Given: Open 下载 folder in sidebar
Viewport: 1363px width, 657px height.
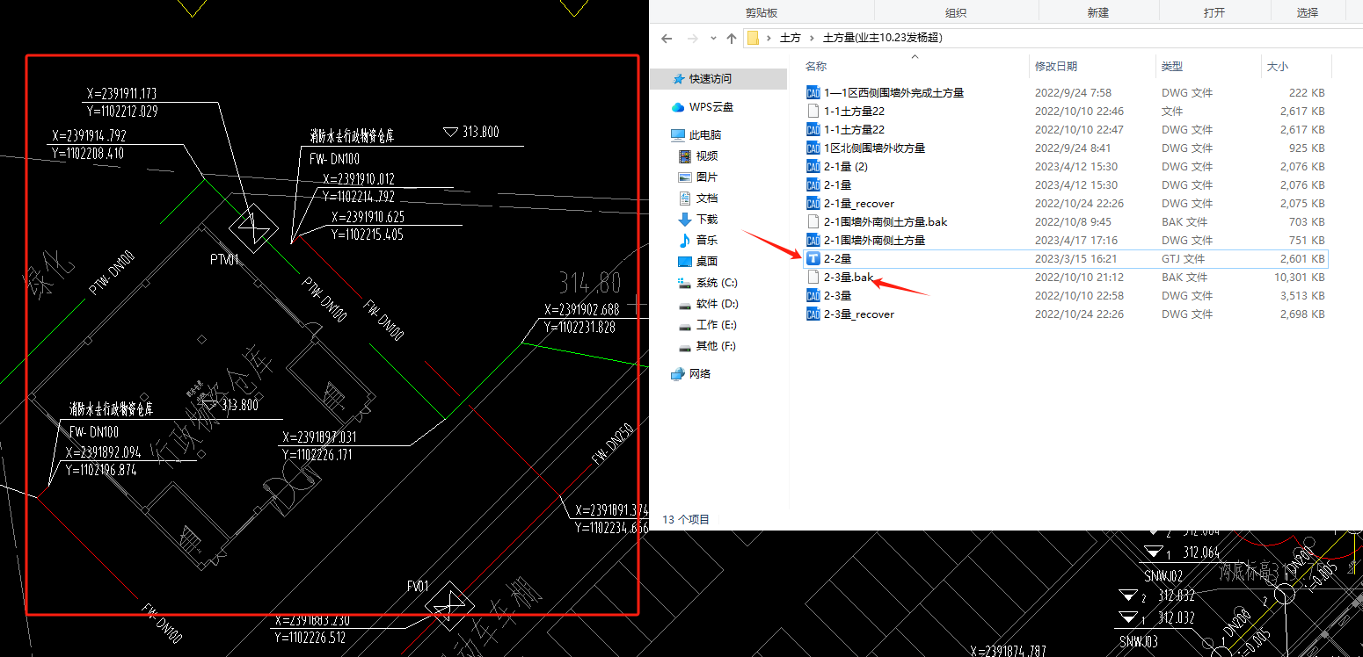Looking at the screenshot, I should (707, 219).
